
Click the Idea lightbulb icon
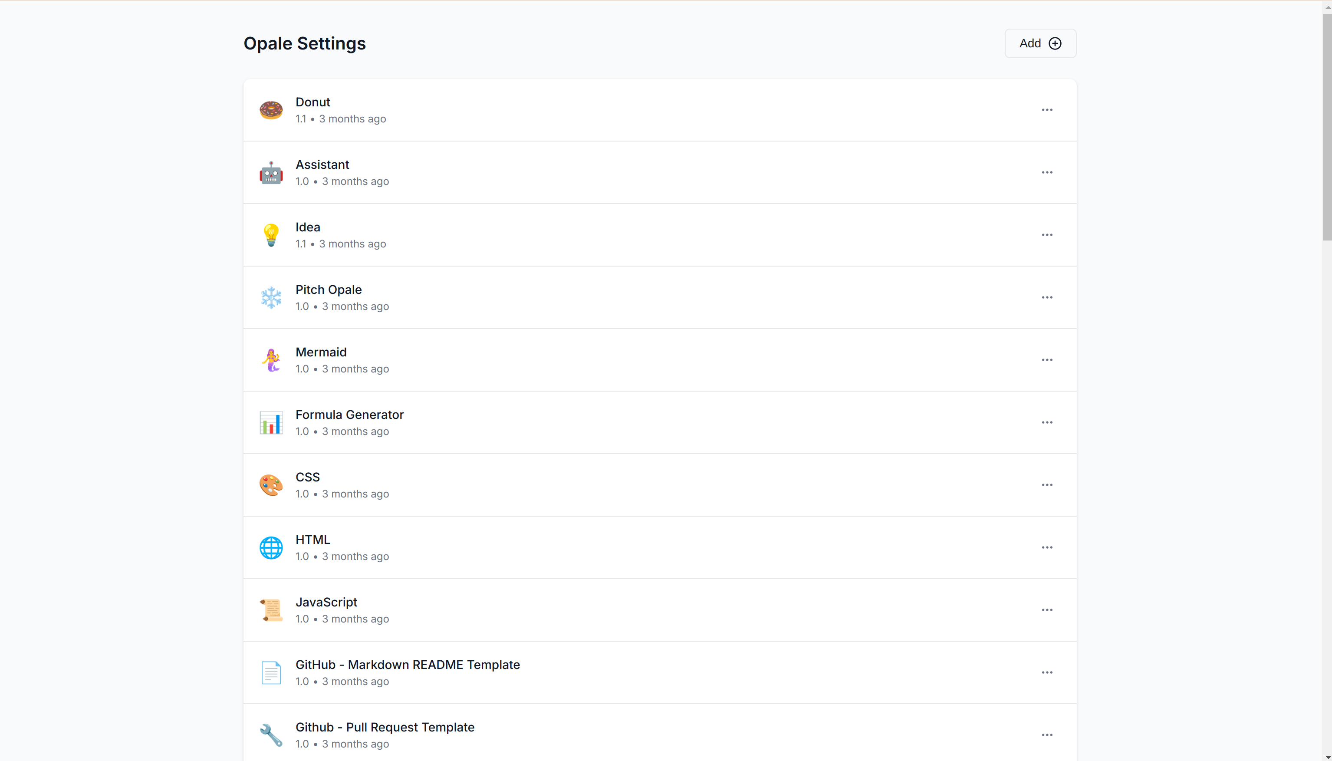point(271,235)
